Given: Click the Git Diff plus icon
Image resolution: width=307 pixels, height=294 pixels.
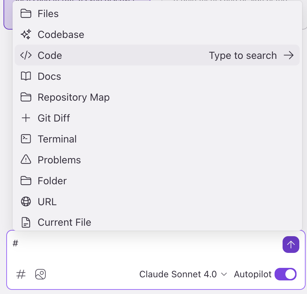Looking at the screenshot, I should tap(26, 118).
